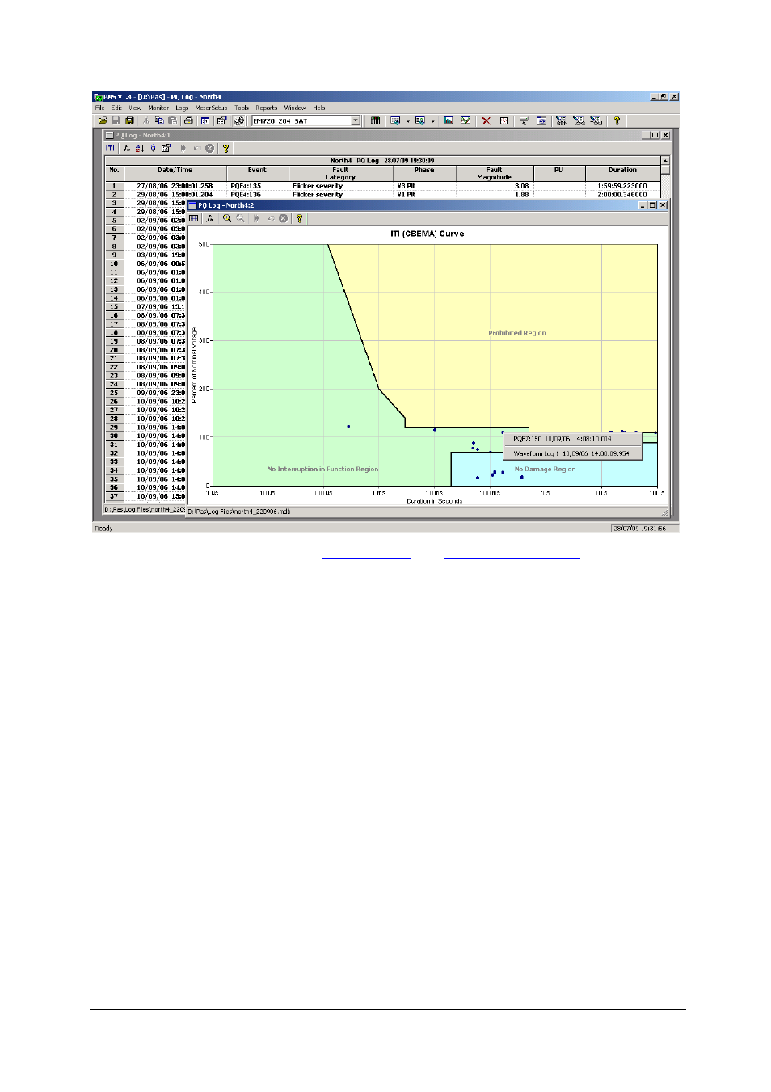
Task: Open Waveform Log 1 link in popup
Action: click(x=571, y=453)
